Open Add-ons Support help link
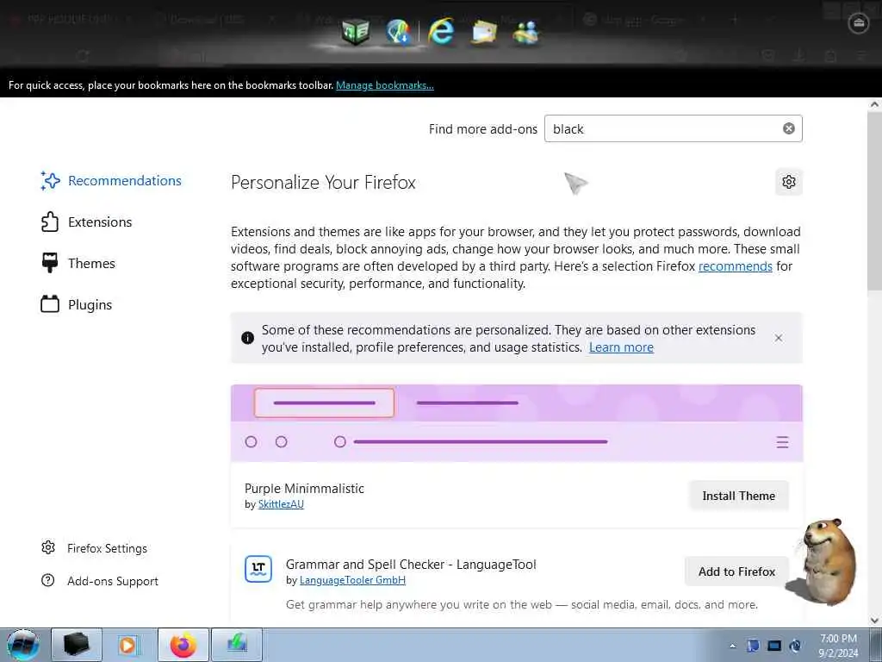 [100, 580]
